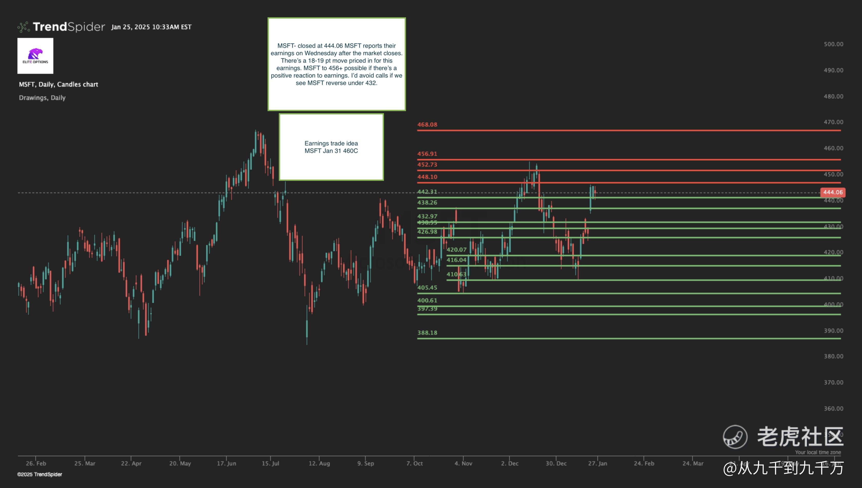Viewport: 862px width, 488px height.
Task: Click the 390.00 price axis label
Action: point(834,331)
